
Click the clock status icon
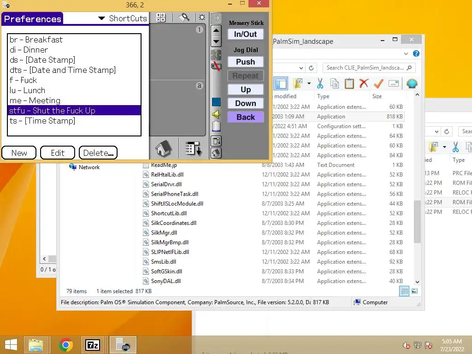[x=216, y=55]
